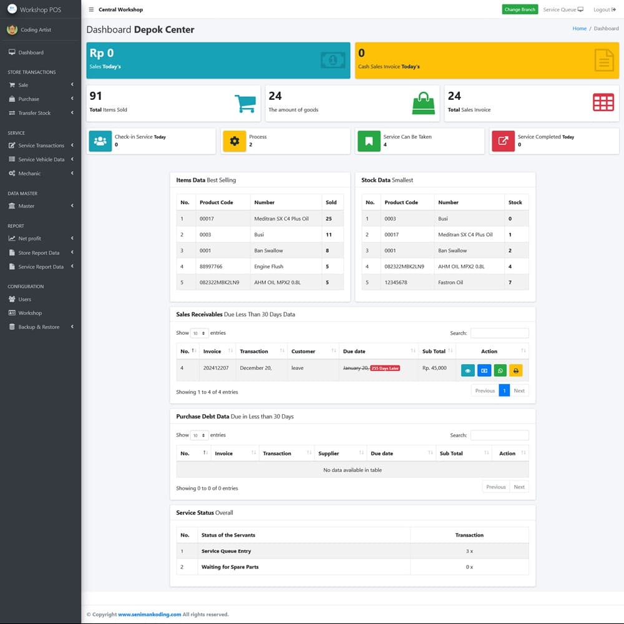
Task: Send invoice via green WhatsApp icon
Action: (x=500, y=370)
